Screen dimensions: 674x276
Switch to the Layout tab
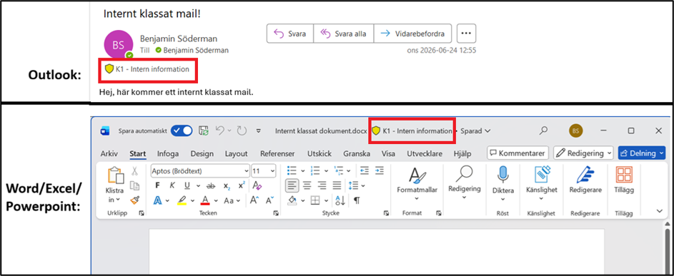pyautogui.click(x=237, y=153)
